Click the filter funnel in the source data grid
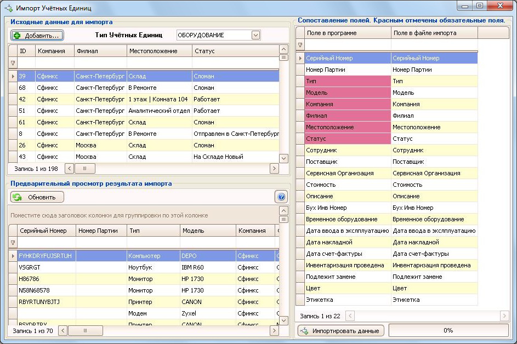This screenshot has width=517, height=344. (x=13, y=63)
